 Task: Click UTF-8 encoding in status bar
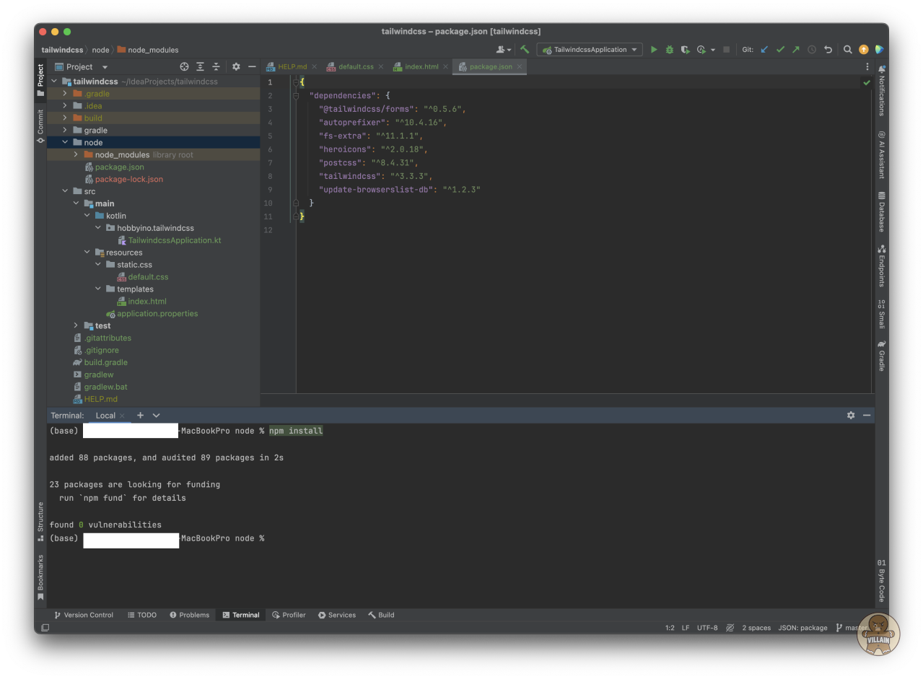point(707,628)
